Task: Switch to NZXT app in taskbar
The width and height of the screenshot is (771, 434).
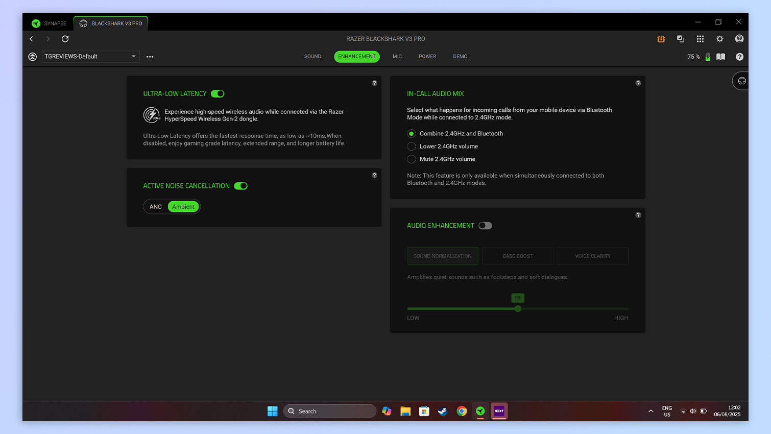Action: (x=499, y=411)
